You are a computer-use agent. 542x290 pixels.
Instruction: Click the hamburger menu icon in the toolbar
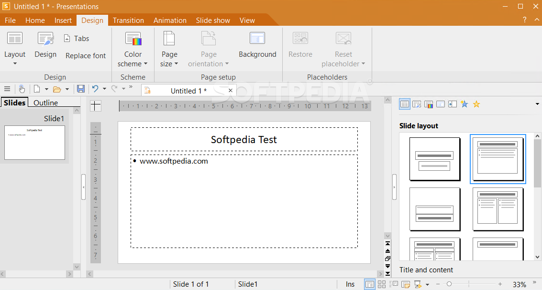pyautogui.click(x=7, y=89)
